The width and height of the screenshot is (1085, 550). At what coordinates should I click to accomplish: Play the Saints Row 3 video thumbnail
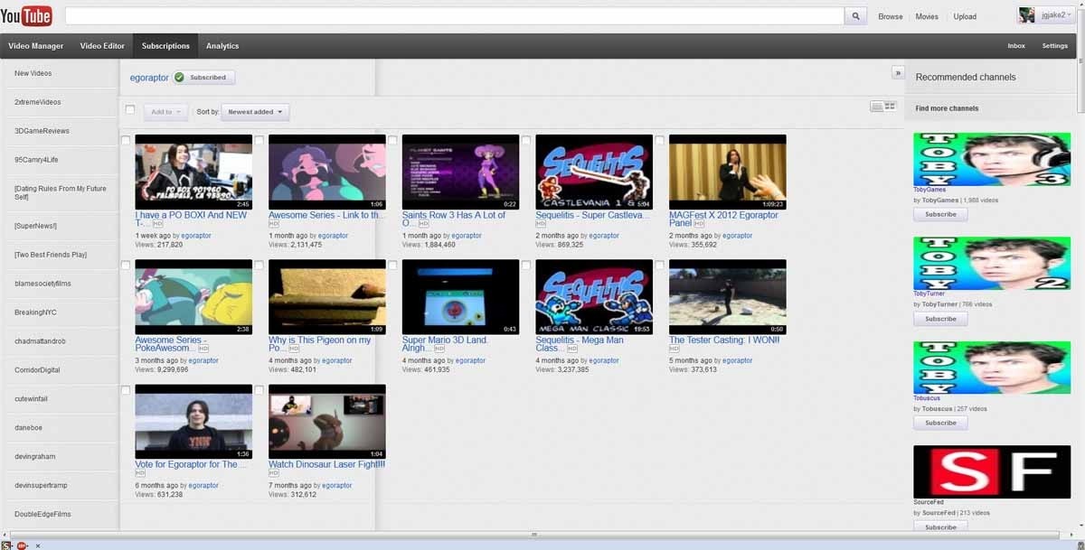pyautogui.click(x=460, y=172)
